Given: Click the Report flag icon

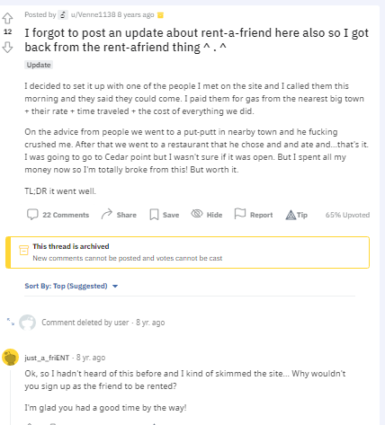Looking at the screenshot, I should pos(239,214).
